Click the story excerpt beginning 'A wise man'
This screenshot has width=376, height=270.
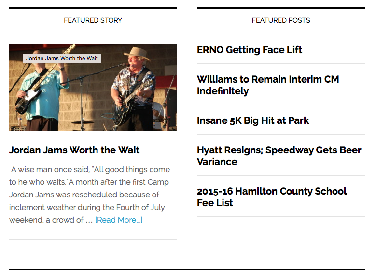click(x=89, y=195)
